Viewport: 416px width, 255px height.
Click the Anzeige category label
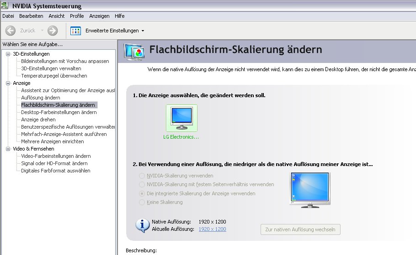(x=22, y=83)
